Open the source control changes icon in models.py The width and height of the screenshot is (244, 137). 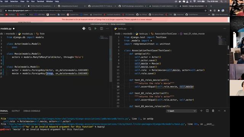click(x=84, y=29)
